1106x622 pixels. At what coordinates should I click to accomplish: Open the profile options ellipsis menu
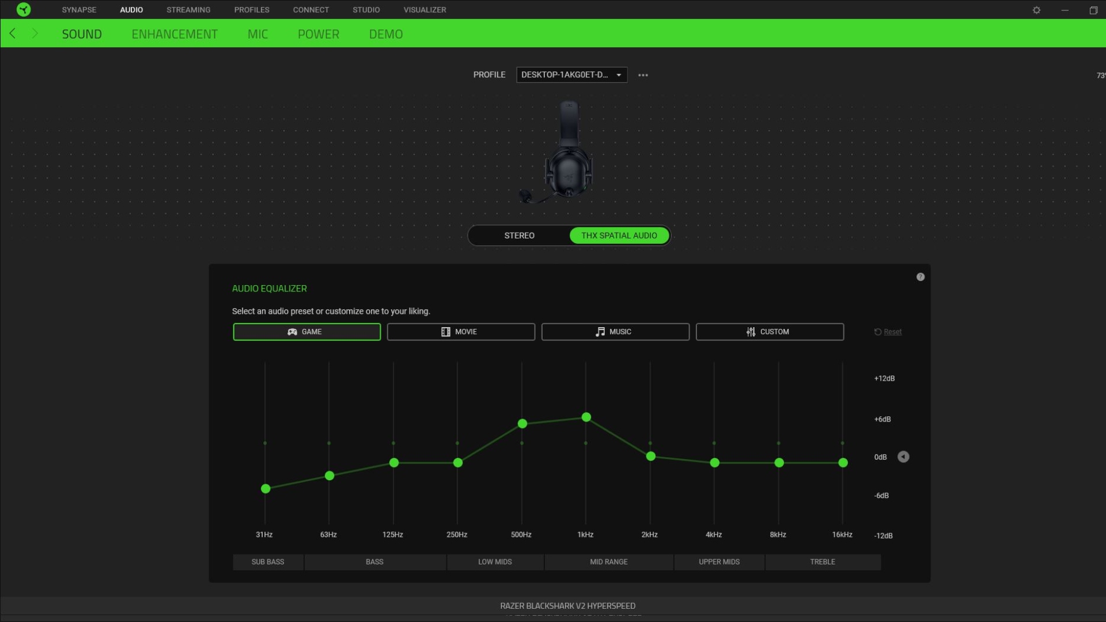(643, 75)
